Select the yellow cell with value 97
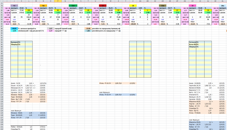Screen dimensions: 227x130 [118, 10]
